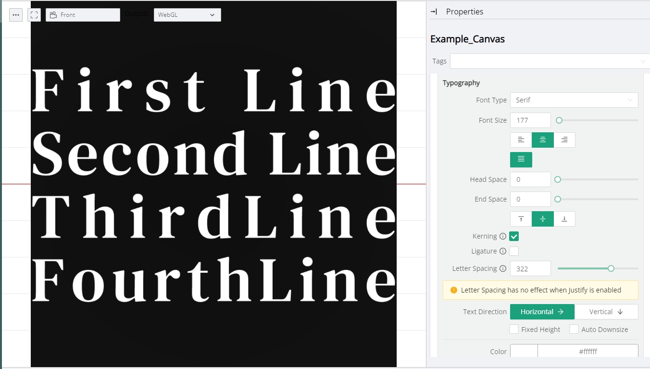Align text vertically to bottom

pyautogui.click(x=564, y=219)
